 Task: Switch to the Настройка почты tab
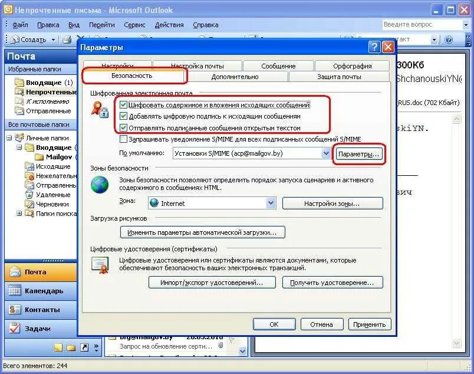click(x=197, y=66)
